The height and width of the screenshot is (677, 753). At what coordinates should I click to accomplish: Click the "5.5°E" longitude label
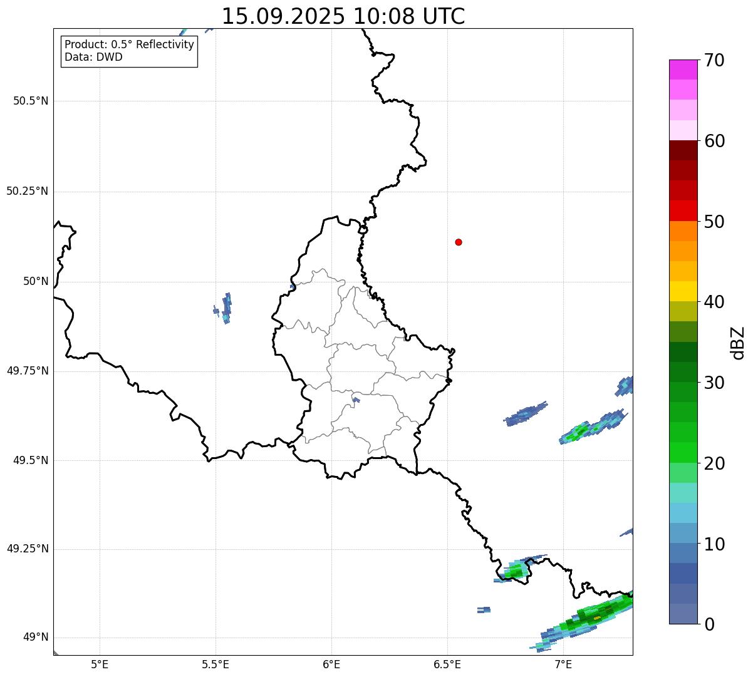click(x=216, y=664)
